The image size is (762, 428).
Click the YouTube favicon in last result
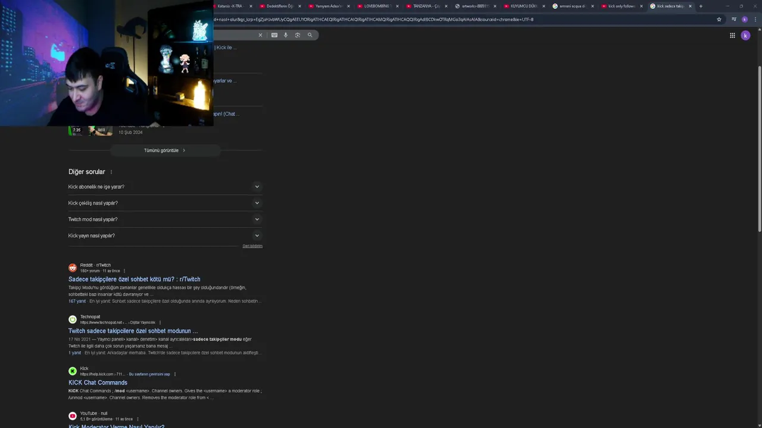coord(73,416)
